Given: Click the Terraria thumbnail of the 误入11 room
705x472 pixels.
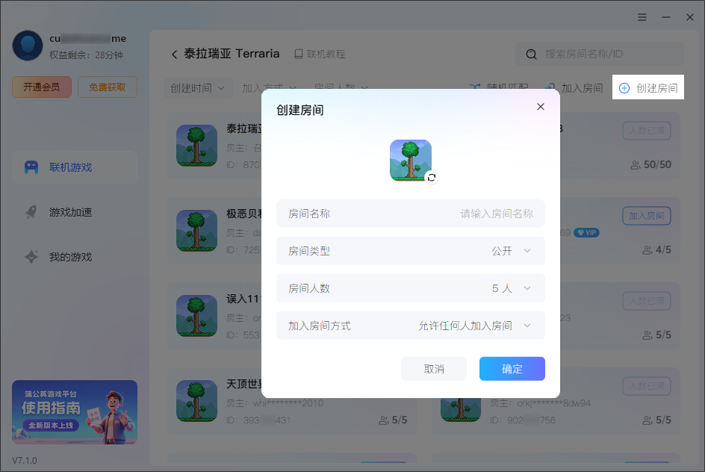Looking at the screenshot, I should [196, 316].
